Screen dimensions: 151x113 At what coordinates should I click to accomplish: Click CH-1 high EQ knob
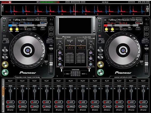(60, 53)
